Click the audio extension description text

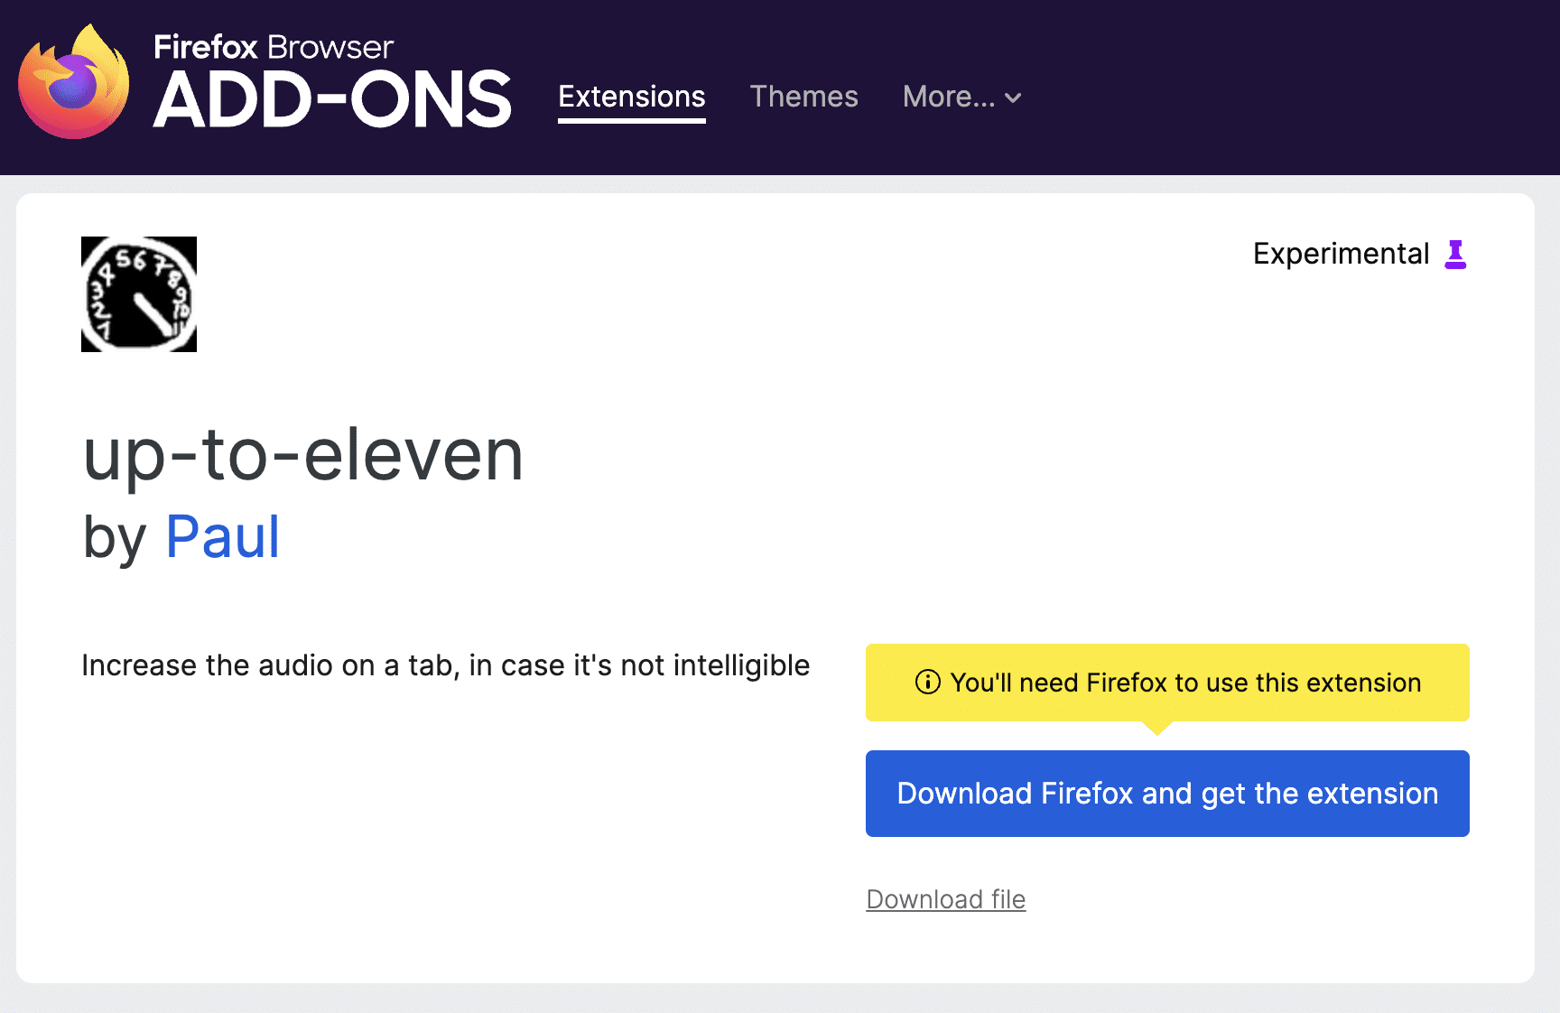click(445, 665)
